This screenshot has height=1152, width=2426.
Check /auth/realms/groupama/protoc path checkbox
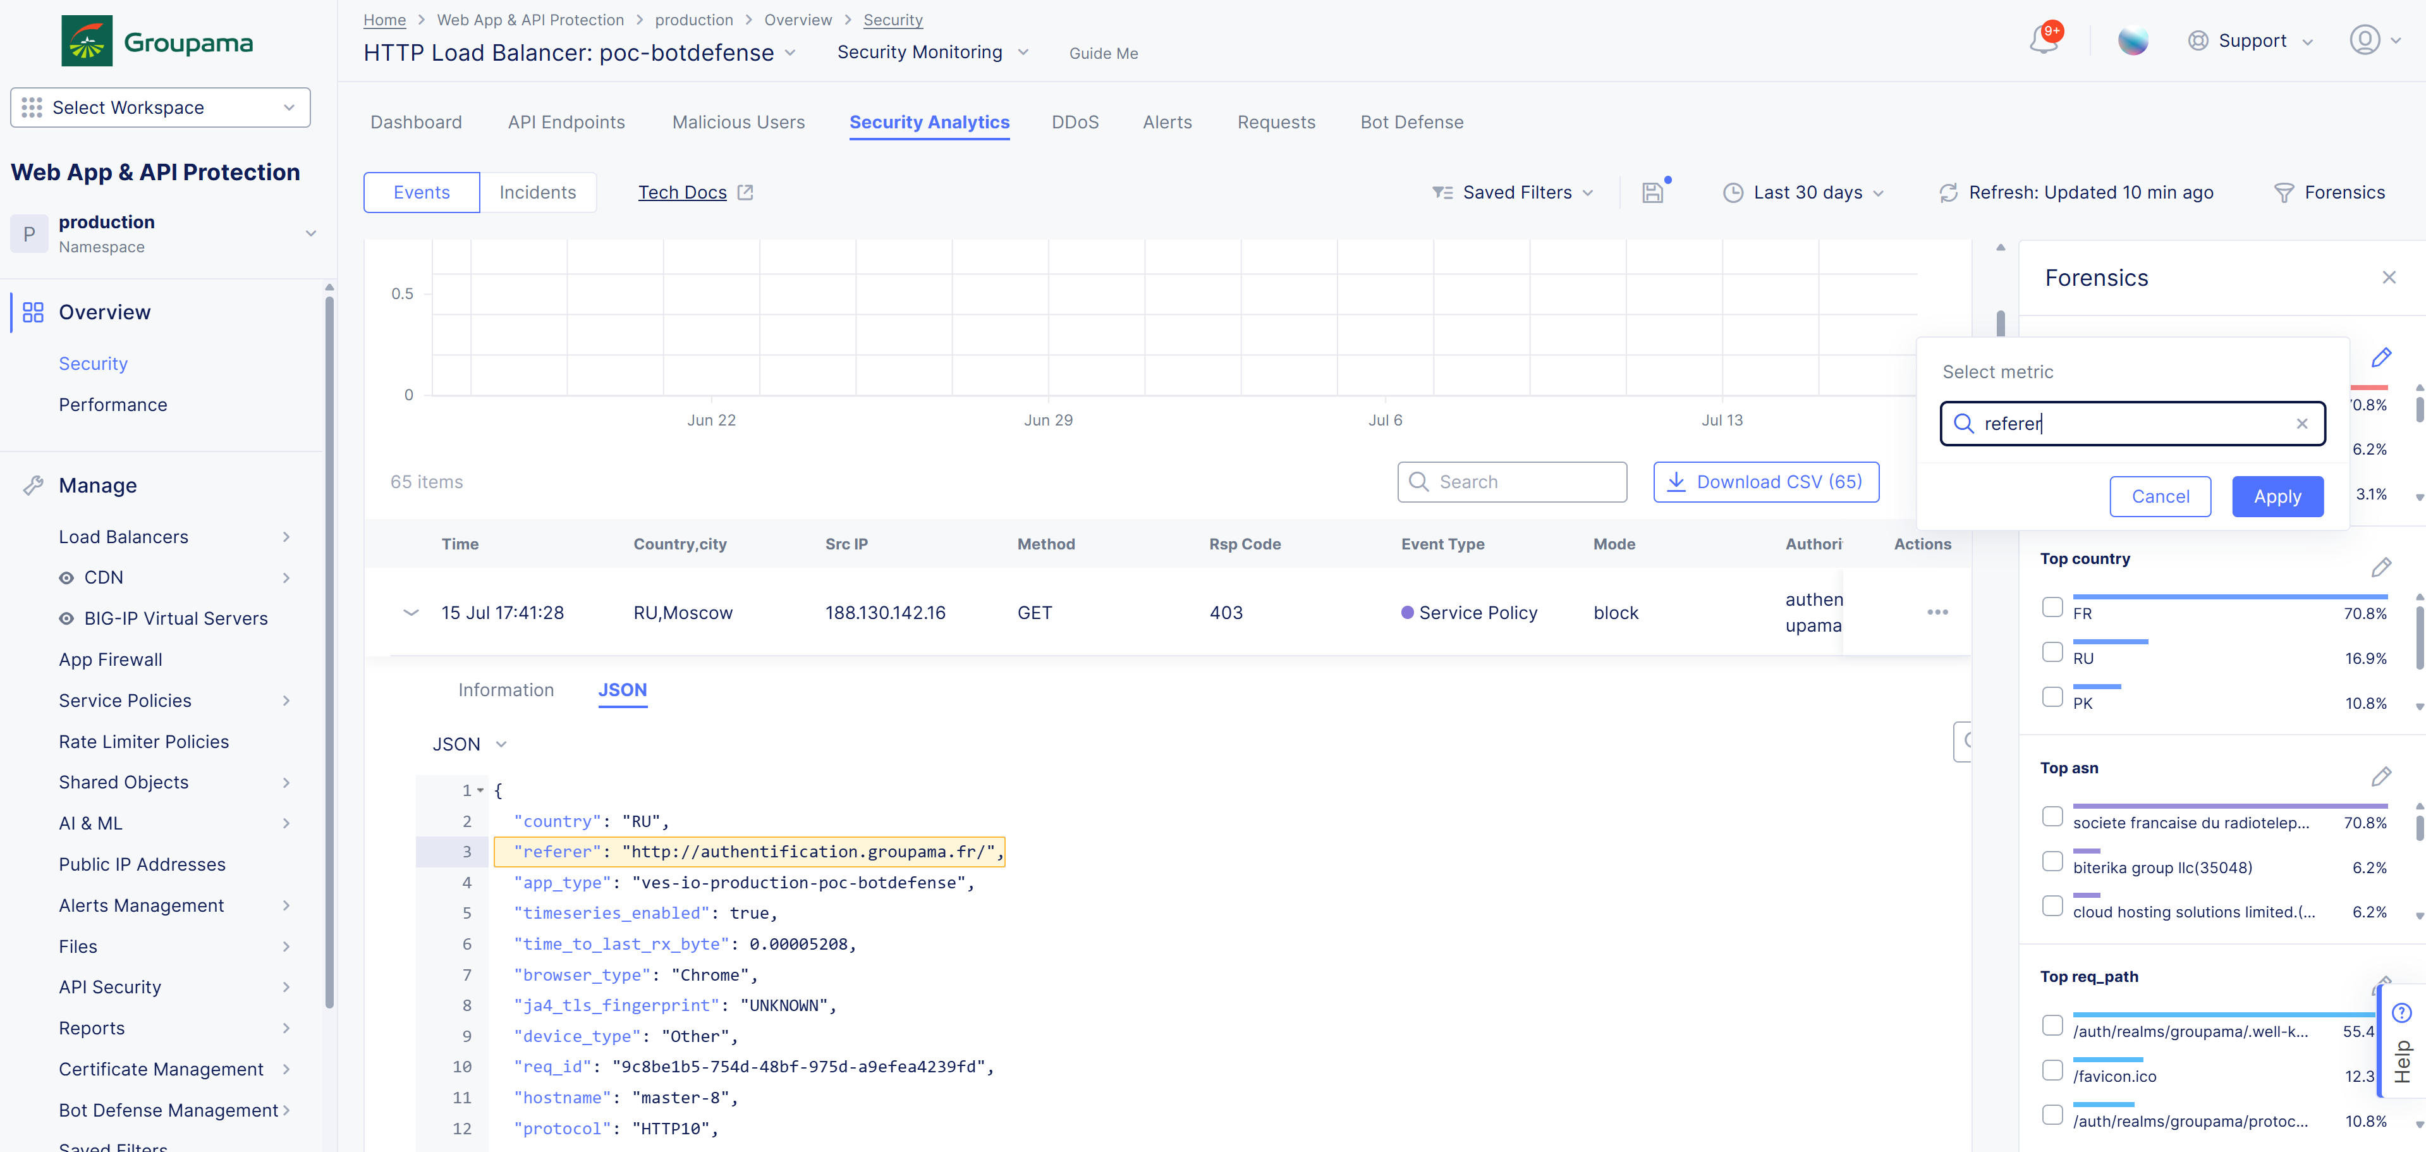coord(2052,1115)
